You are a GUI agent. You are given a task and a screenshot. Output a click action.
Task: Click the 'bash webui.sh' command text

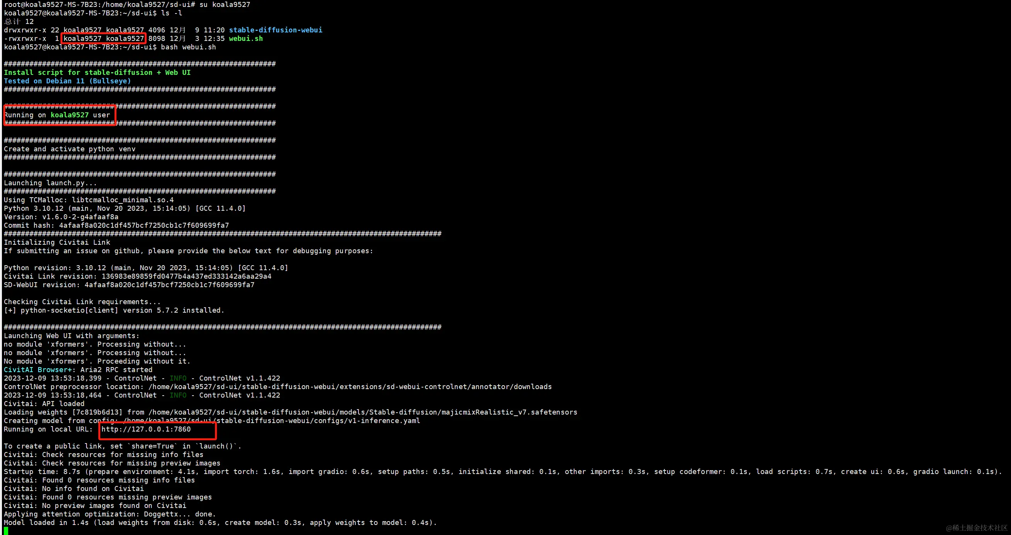(x=188, y=47)
